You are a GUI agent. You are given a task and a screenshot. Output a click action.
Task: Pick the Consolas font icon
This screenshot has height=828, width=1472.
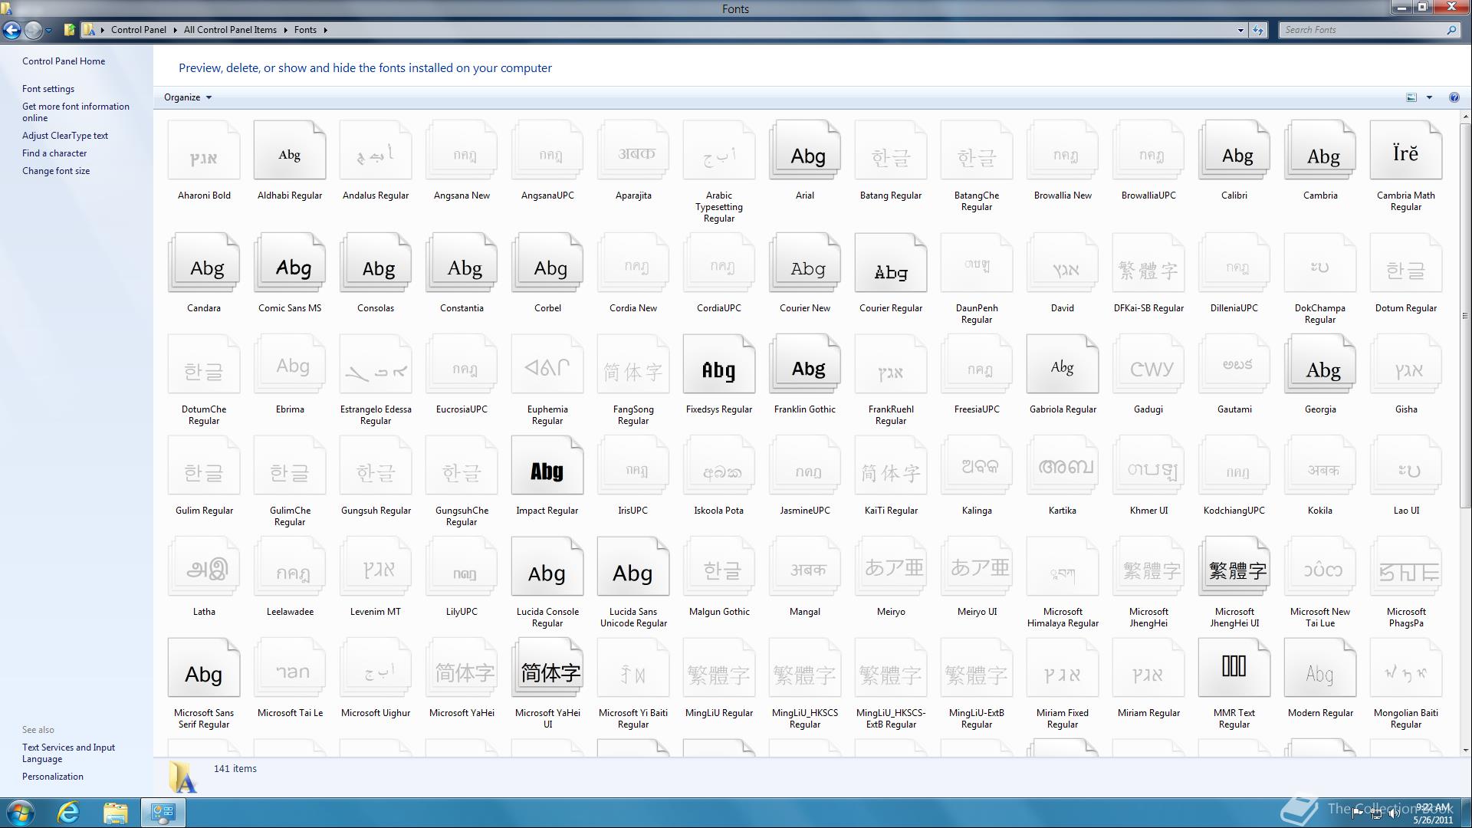click(x=376, y=264)
